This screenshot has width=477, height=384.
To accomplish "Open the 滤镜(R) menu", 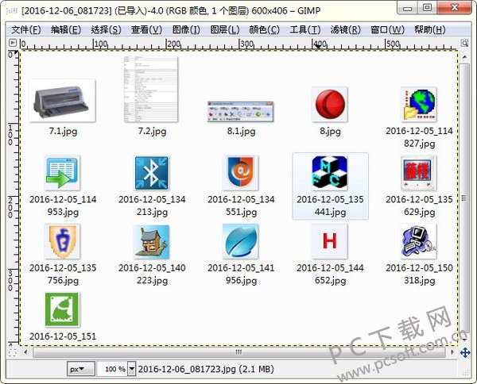I will click(x=345, y=29).
